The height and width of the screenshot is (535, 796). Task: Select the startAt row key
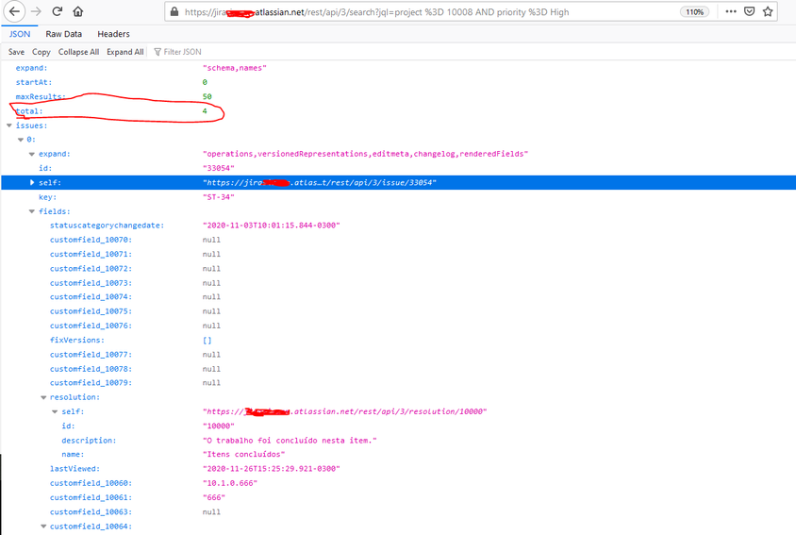34,82
